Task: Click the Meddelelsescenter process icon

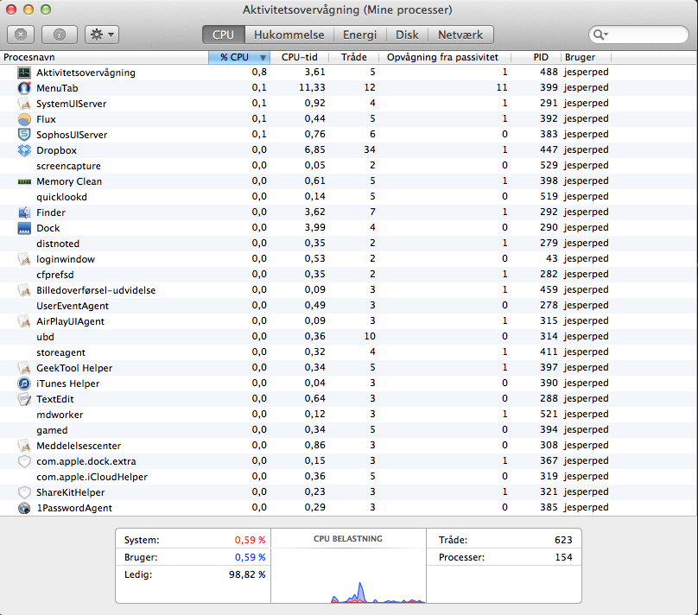Action: [24, 446]
